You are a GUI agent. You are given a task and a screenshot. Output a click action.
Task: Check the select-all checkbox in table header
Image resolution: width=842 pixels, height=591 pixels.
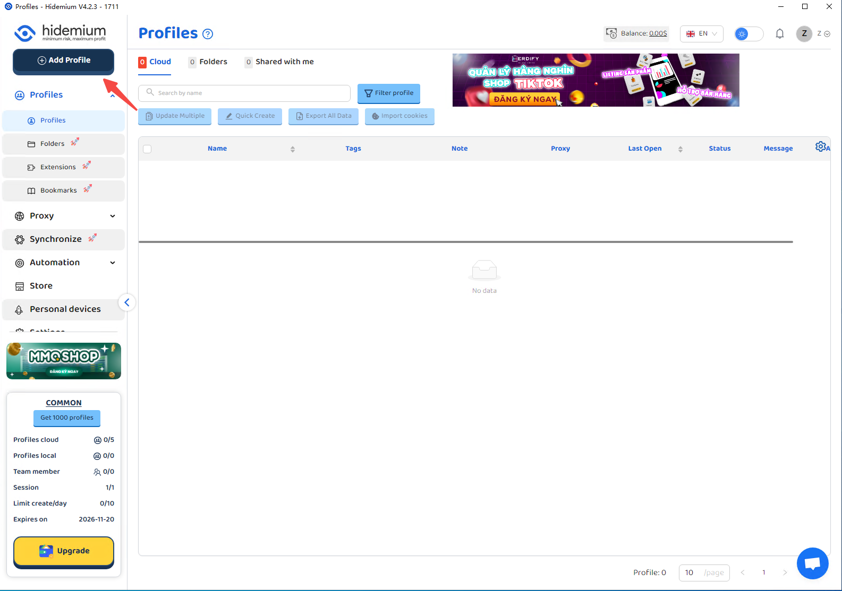148,149
